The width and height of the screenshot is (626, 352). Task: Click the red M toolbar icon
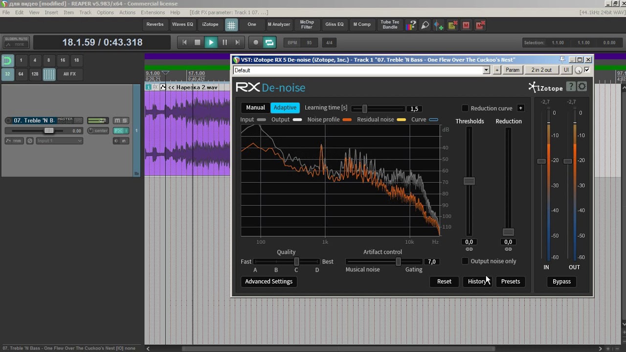466,24
